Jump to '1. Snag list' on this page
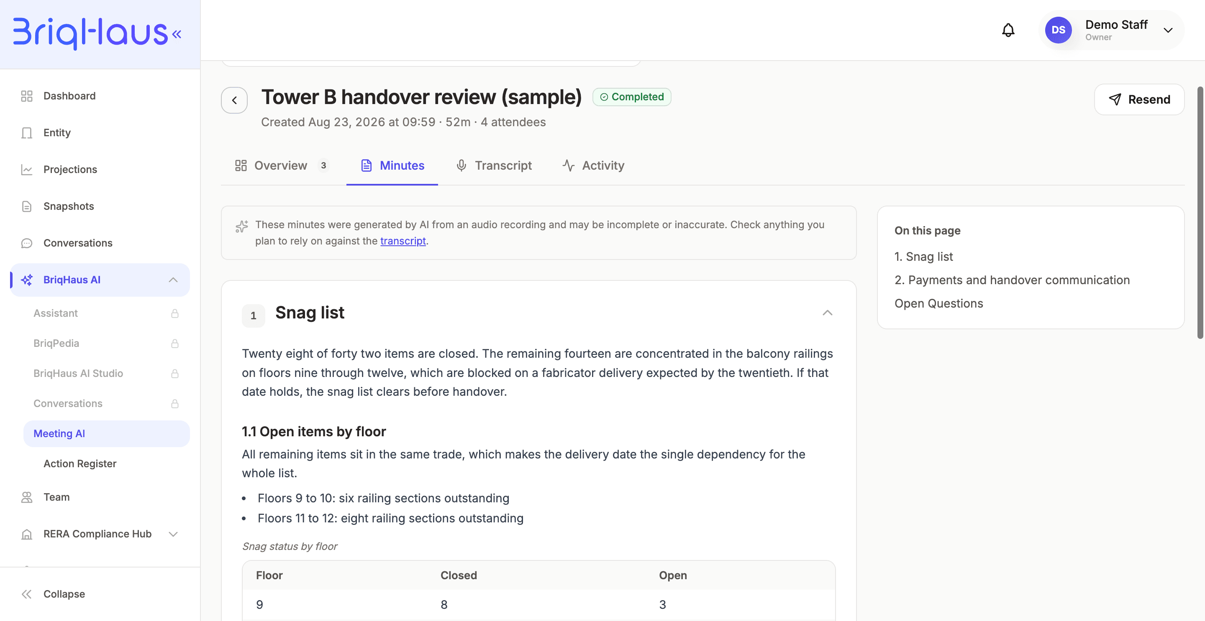1205x621 pixels. [x=923, y=257]
